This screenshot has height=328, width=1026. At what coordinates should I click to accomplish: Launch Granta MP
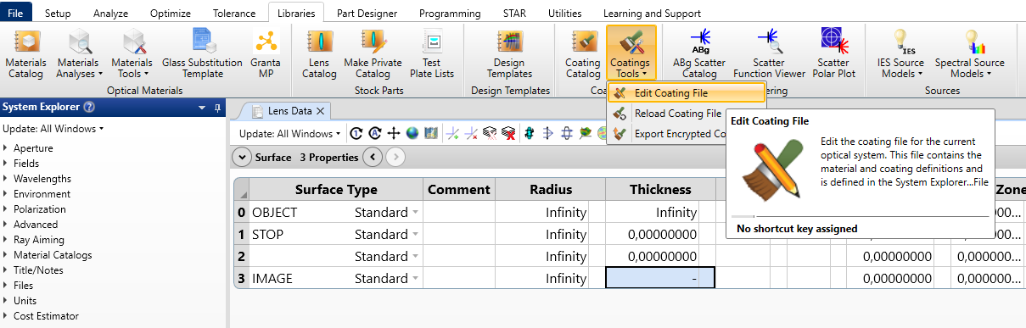[x=266, y=55]
